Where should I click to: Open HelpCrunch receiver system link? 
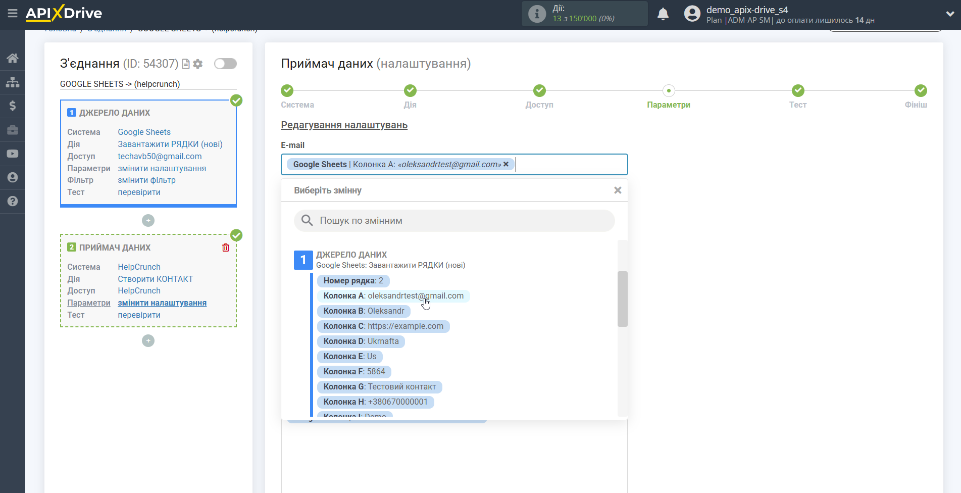(139, 267)
